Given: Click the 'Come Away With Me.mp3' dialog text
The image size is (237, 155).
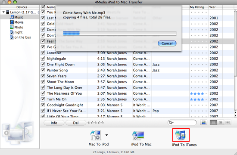Looking at the screenshot, I should [x=84, y=12].
